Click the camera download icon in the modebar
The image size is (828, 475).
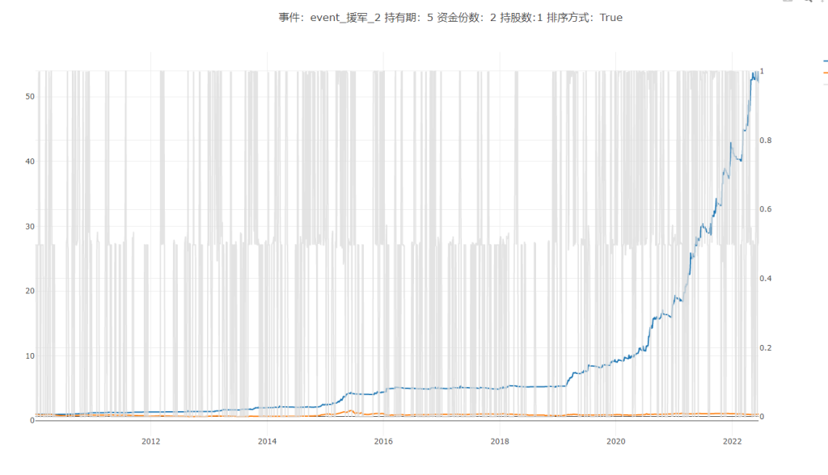pos(788,2)
